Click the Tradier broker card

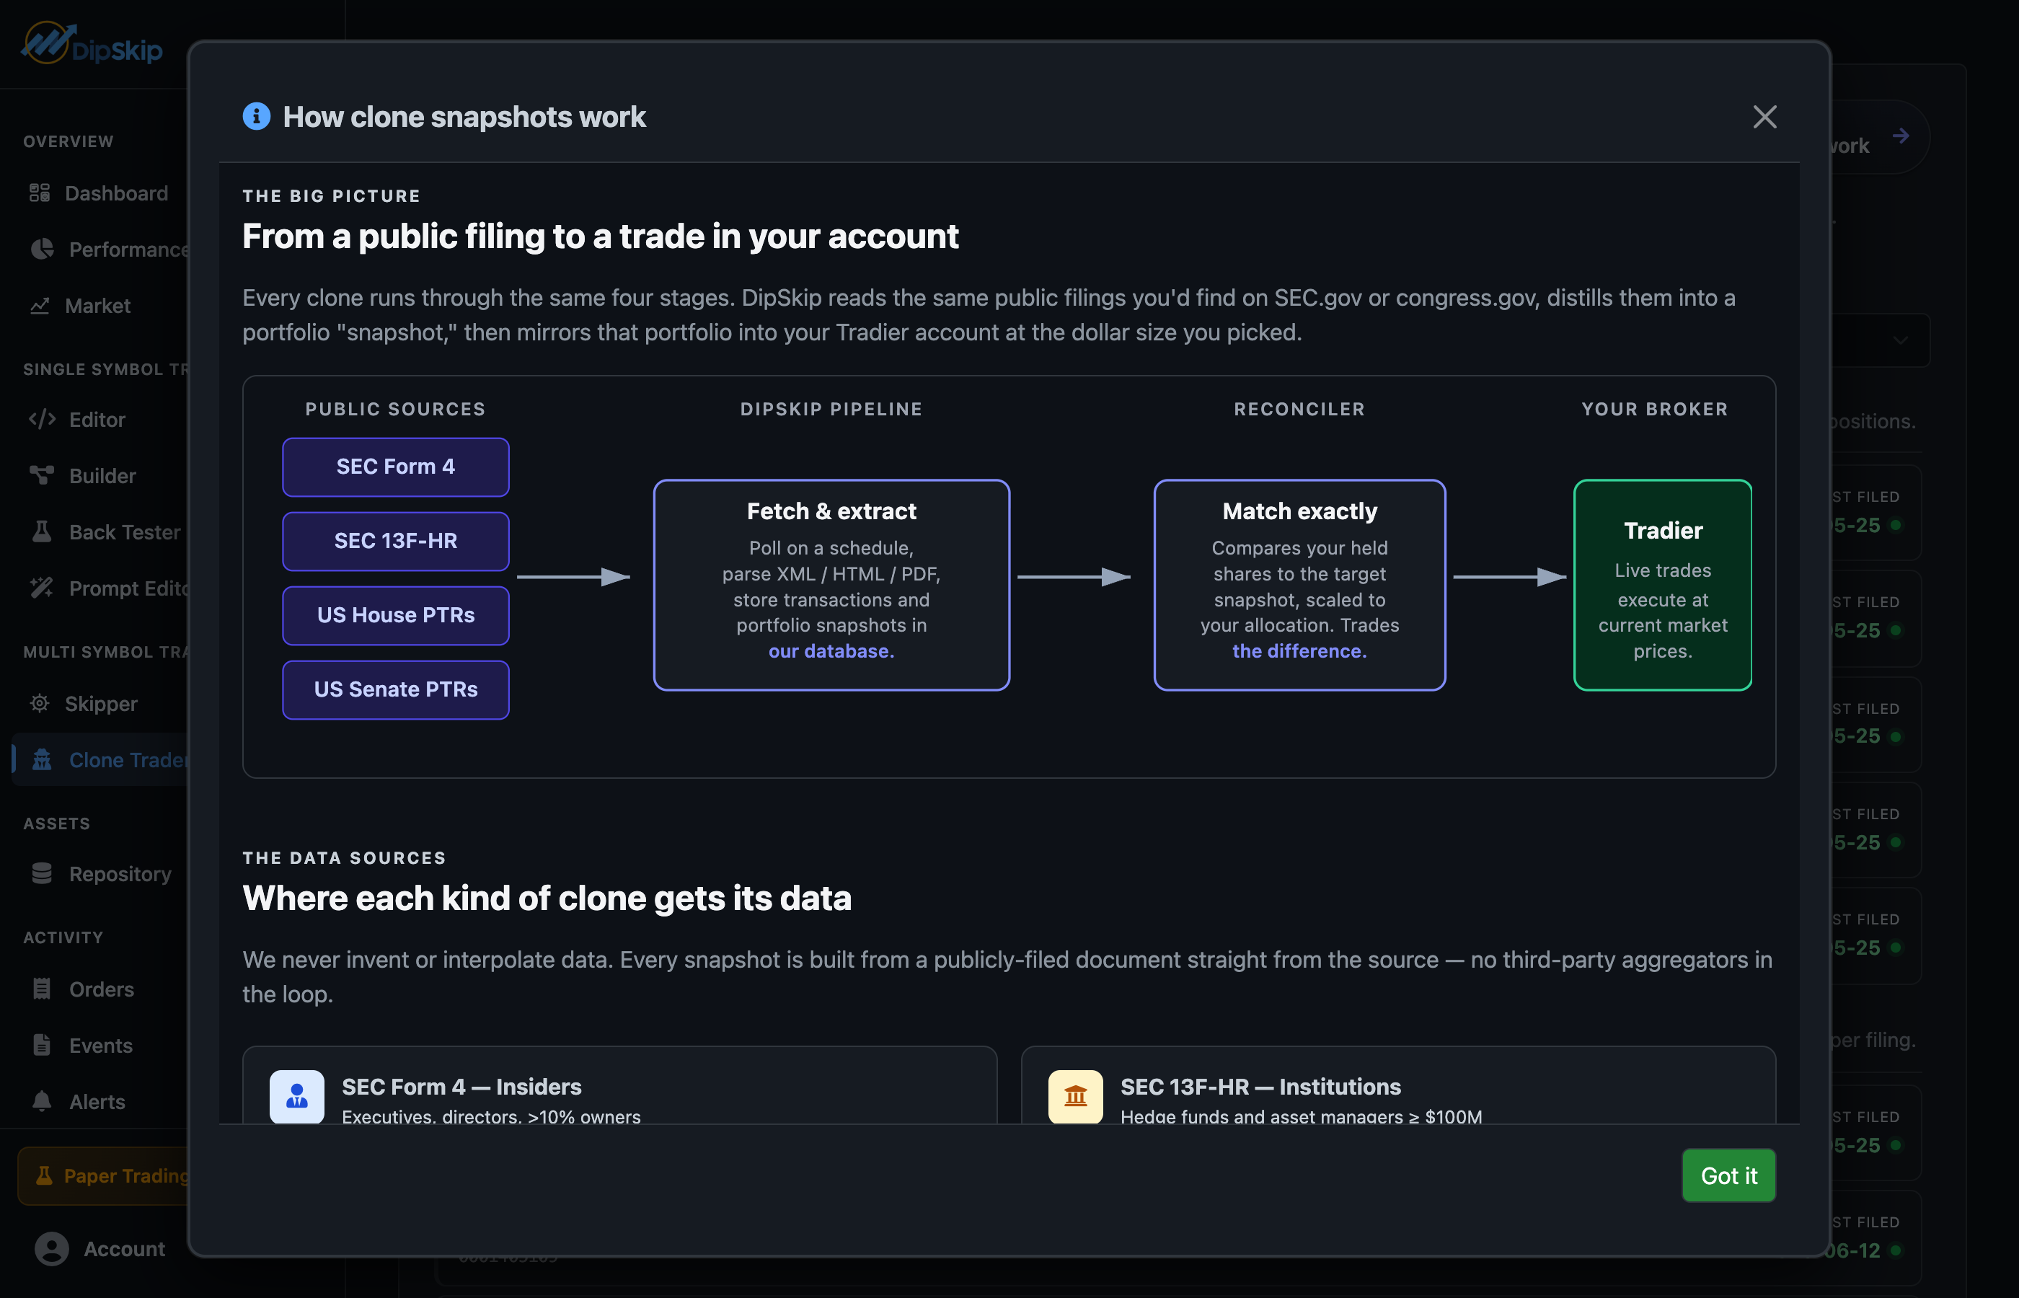(1663, 585)
